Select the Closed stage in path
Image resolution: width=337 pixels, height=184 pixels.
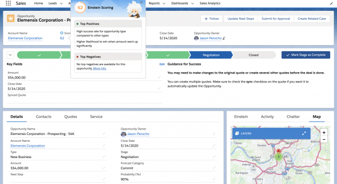click(x=253, y=55)
